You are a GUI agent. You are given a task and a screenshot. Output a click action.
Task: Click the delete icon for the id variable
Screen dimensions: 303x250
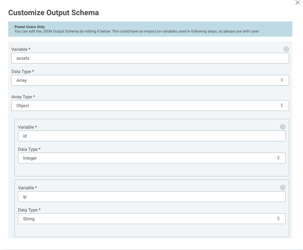(x=283, y=127)
